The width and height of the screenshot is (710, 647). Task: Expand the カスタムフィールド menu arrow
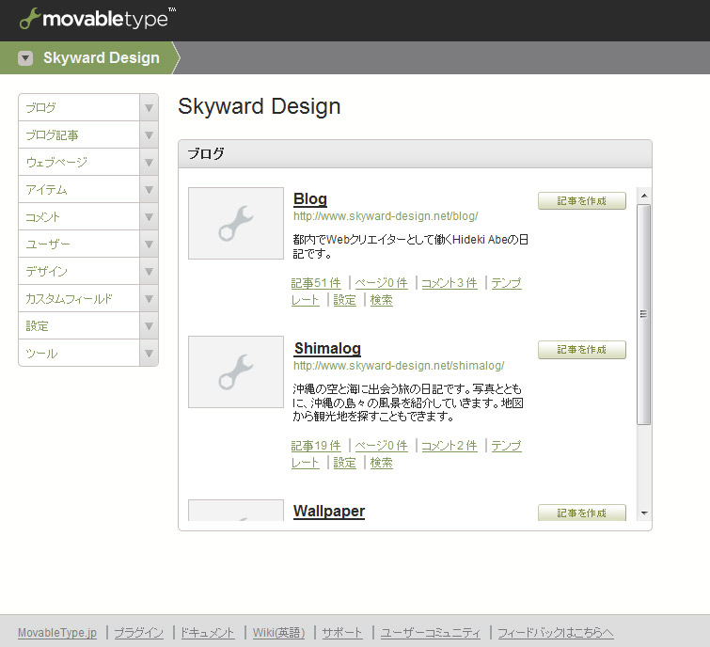(149, 298)
